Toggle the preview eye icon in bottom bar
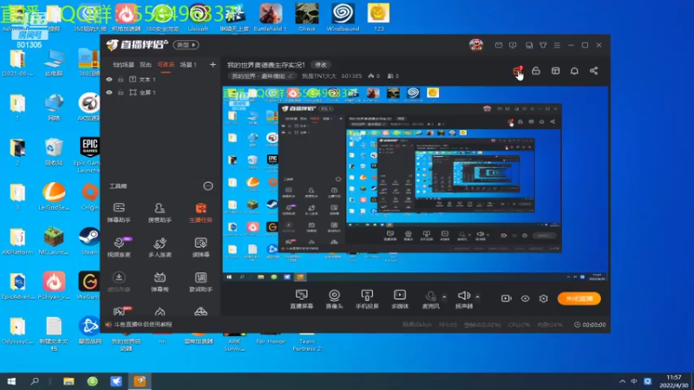Viewport: 694px width, 390px height. (x=525, y=298)
